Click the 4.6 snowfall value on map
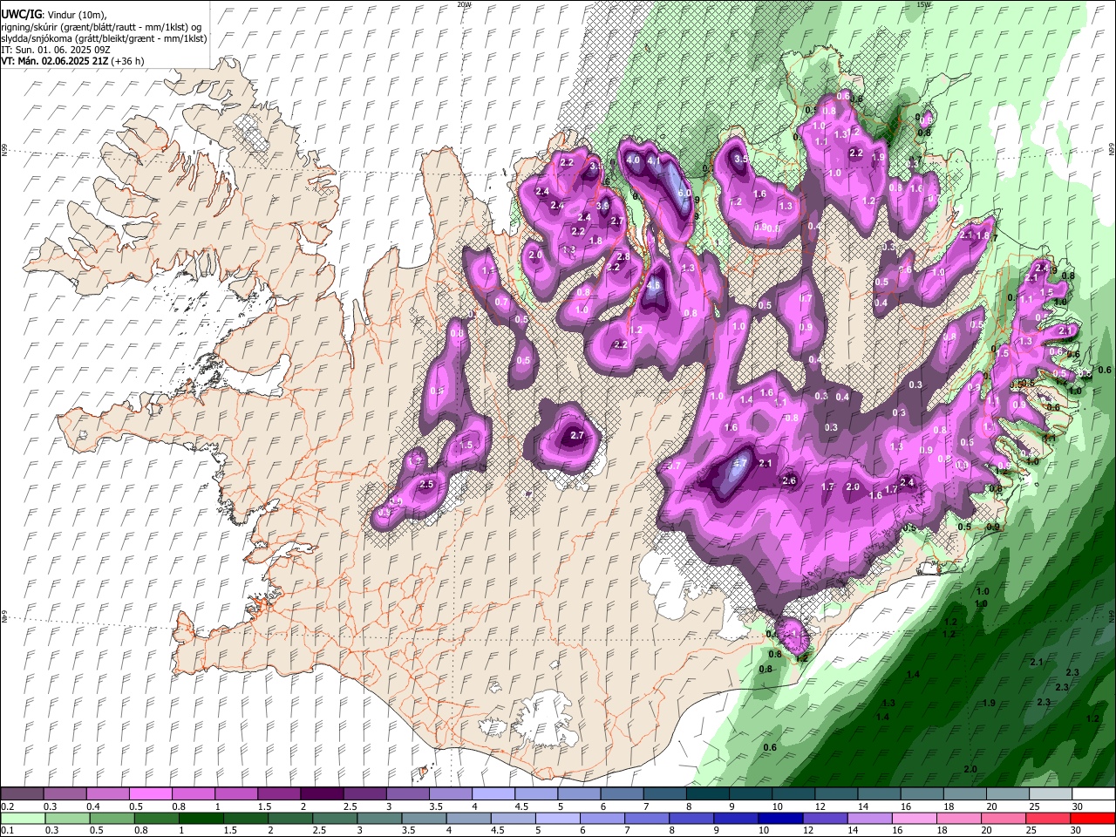Screen dimensions: 1116x837 coord(654,285)
